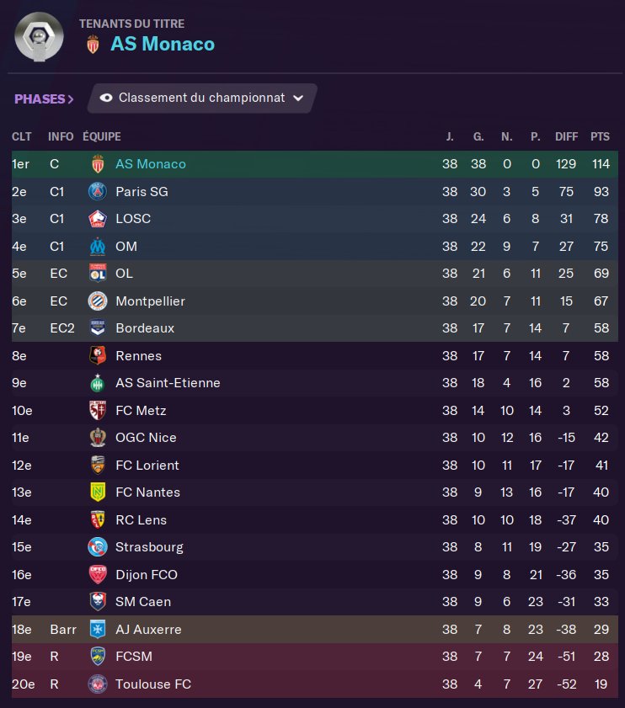
Task: Click the Paris SG club badge
Action: (98, 191)
